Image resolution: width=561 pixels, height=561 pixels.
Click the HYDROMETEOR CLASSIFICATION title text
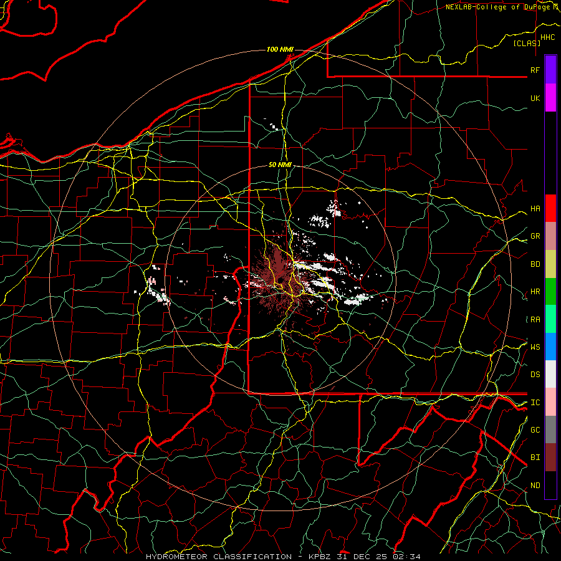[219, 557]
